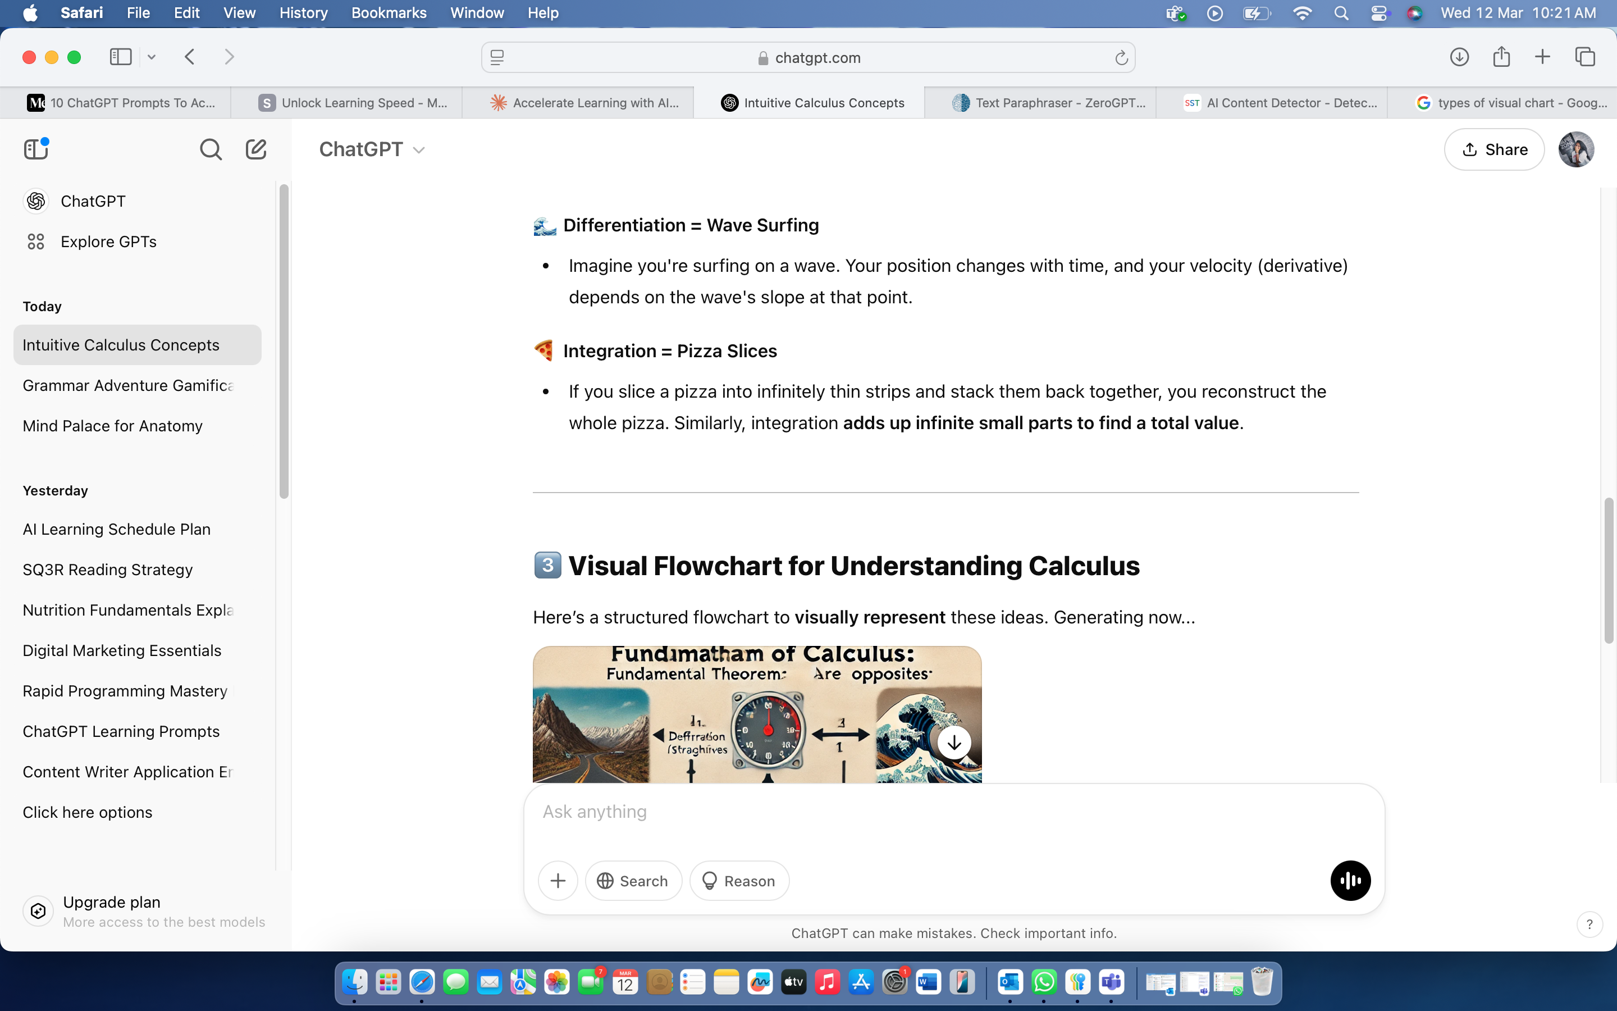Click the voice mode waveform button
This screenshot has width=1617, height=1011.
pyautogui.click(x=1350, y=881)
